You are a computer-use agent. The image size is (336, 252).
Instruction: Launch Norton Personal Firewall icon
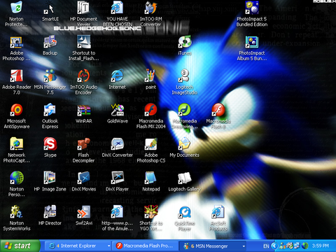pyautogui.click(x=16, y=178)
